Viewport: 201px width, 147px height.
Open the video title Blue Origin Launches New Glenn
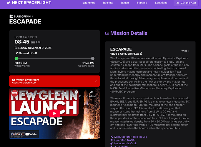[44, 93]
